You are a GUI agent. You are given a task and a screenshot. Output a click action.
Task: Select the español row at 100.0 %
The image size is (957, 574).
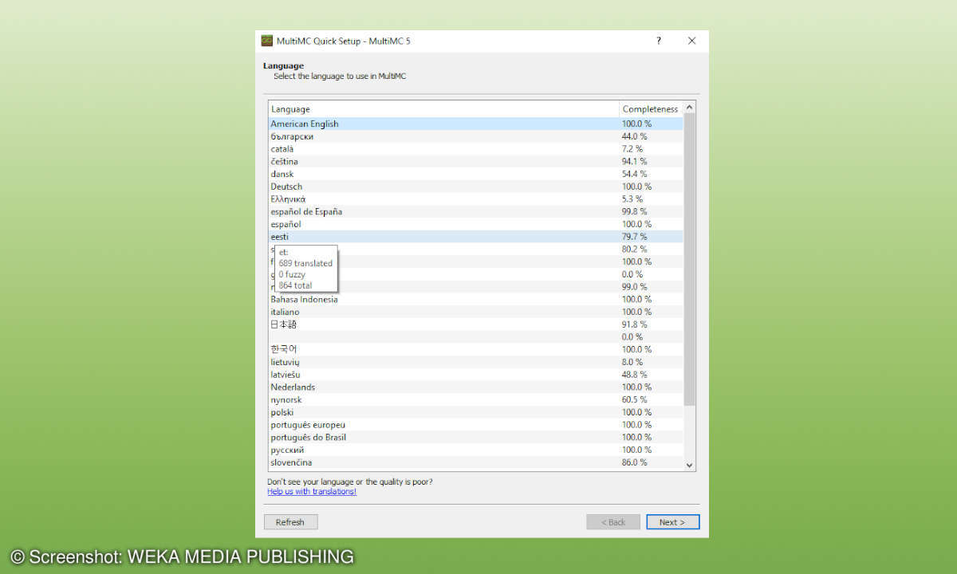coord(476,224)
